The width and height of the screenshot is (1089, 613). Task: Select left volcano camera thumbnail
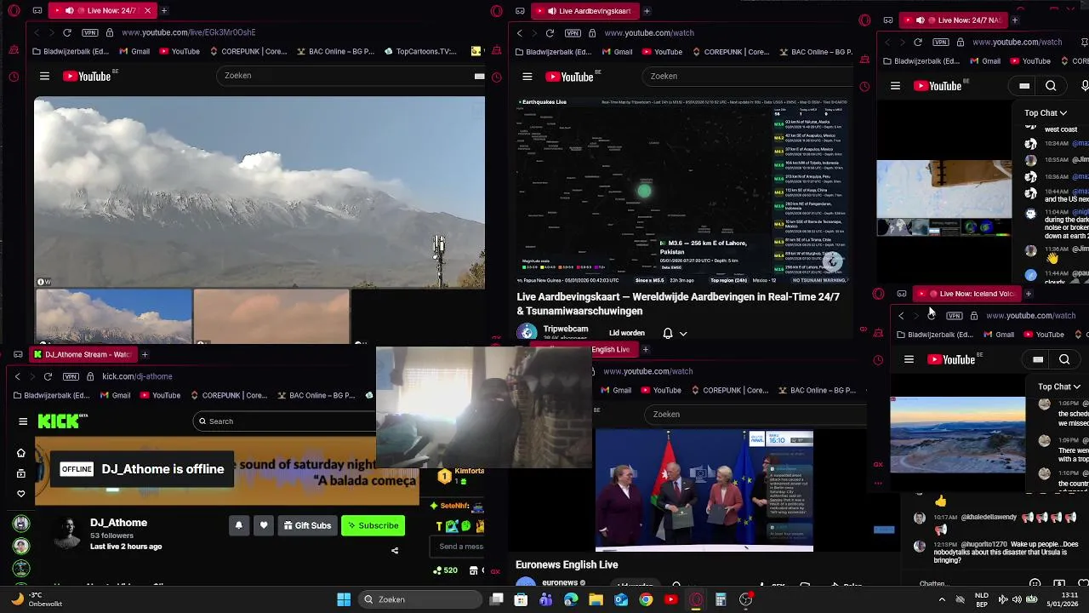point(114,316)
